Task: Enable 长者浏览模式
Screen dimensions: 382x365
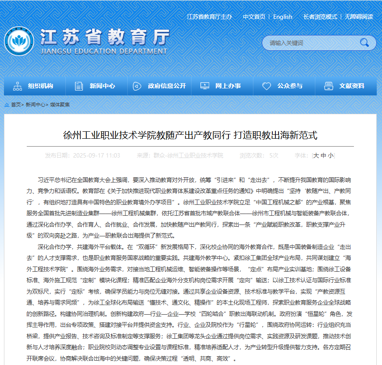Action: click(320, 17)
